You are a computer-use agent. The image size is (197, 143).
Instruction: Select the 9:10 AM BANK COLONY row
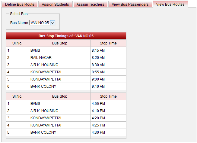tap(43, 87)
